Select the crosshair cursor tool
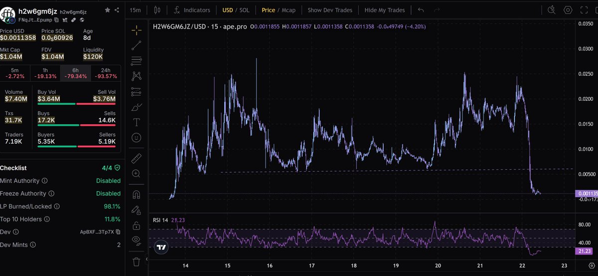The image size is (598, 276). pos(136,30)
